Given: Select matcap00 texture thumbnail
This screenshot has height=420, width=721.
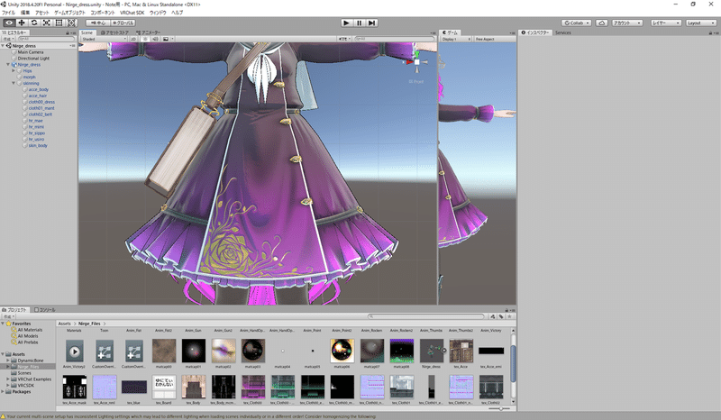Looking at the screenshot, I should (x=164, y=352).
